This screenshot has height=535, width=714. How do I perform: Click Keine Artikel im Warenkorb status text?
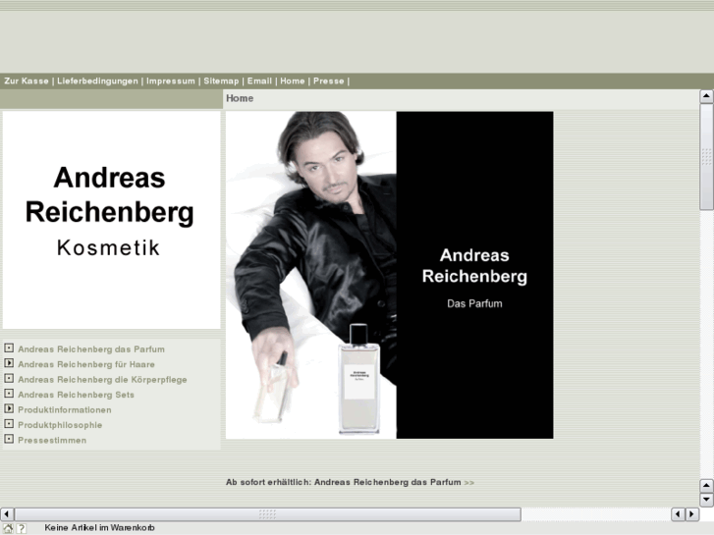(99, 528)
